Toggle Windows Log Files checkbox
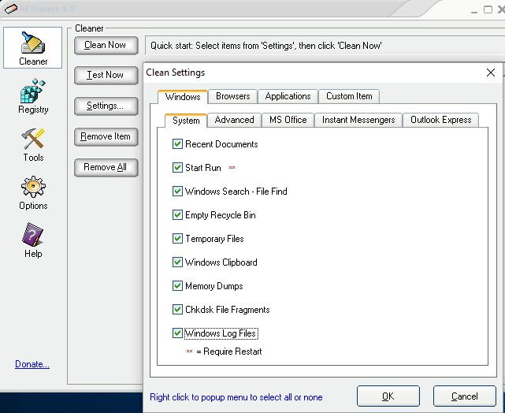Image resolution: width=505 pixels, height=413 pixels. (177, 333)
